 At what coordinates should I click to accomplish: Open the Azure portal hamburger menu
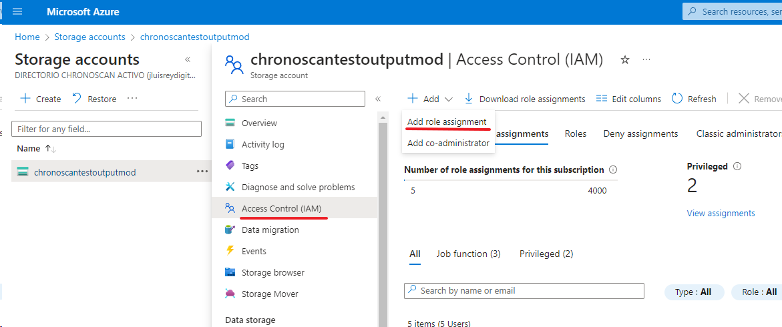click(x=17, y=12)
